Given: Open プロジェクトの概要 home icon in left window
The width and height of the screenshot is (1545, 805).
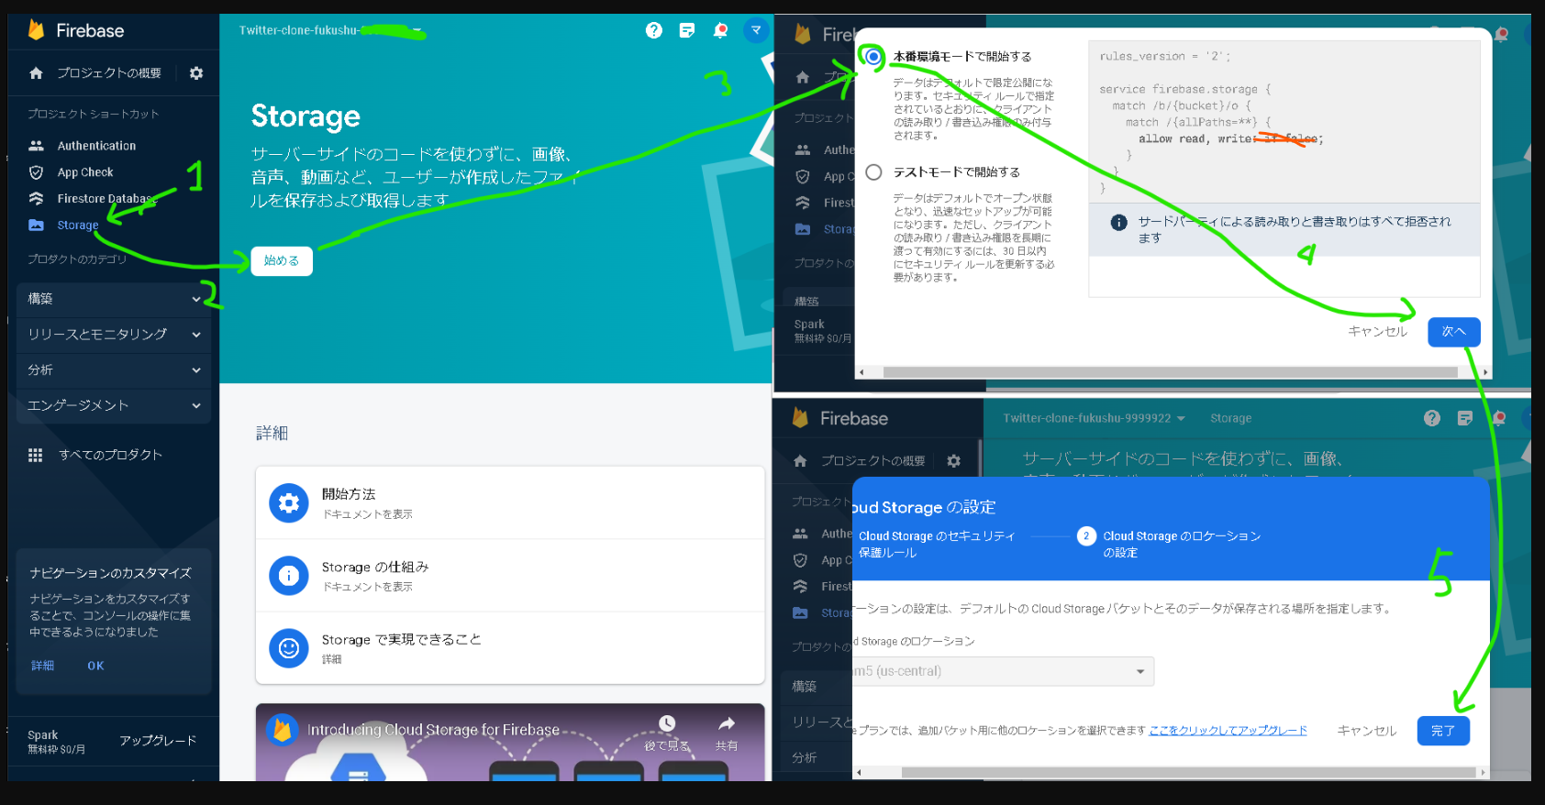Looking at the screenshot, I should pos(36,73).
